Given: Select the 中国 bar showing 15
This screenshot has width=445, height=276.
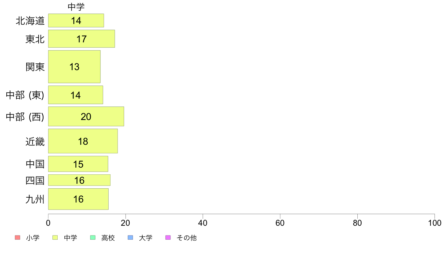Looking at the screenshot, I should 78,164.
